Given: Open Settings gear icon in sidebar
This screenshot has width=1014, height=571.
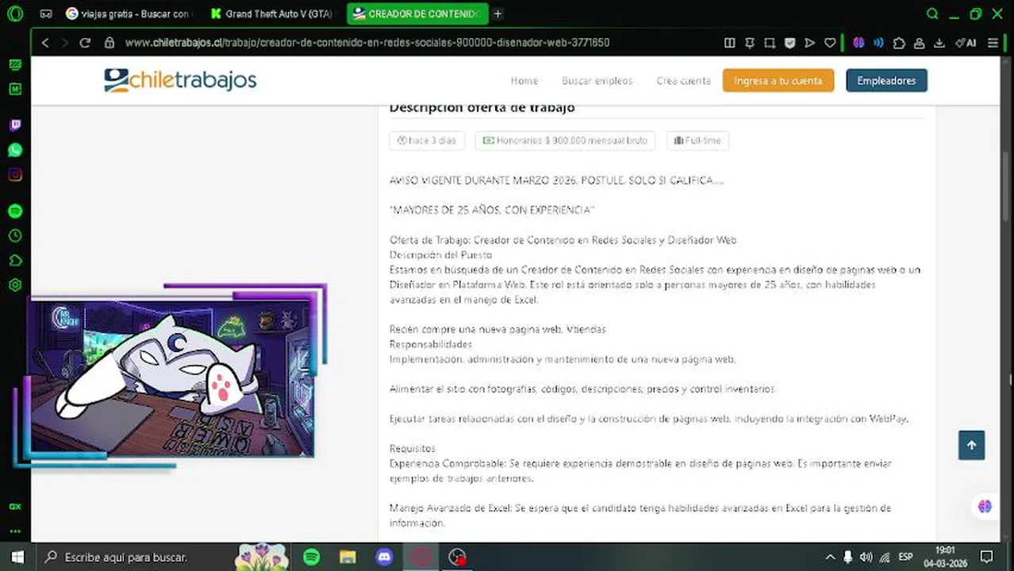Looking at the screenshot, I should pyautogui.click(x=15, y=285).
